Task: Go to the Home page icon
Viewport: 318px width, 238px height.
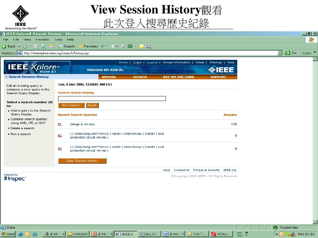Action: 52,46
